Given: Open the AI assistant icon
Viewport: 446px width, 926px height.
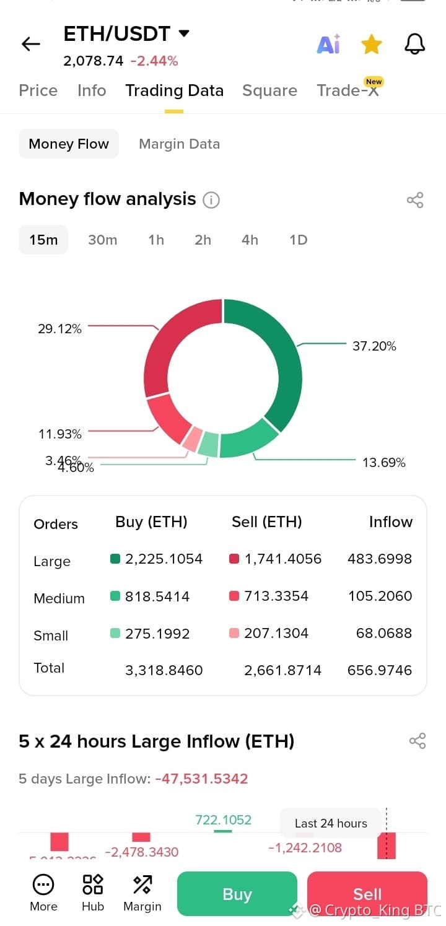Looking at the screenshot, I should click(x=328, y=44).
